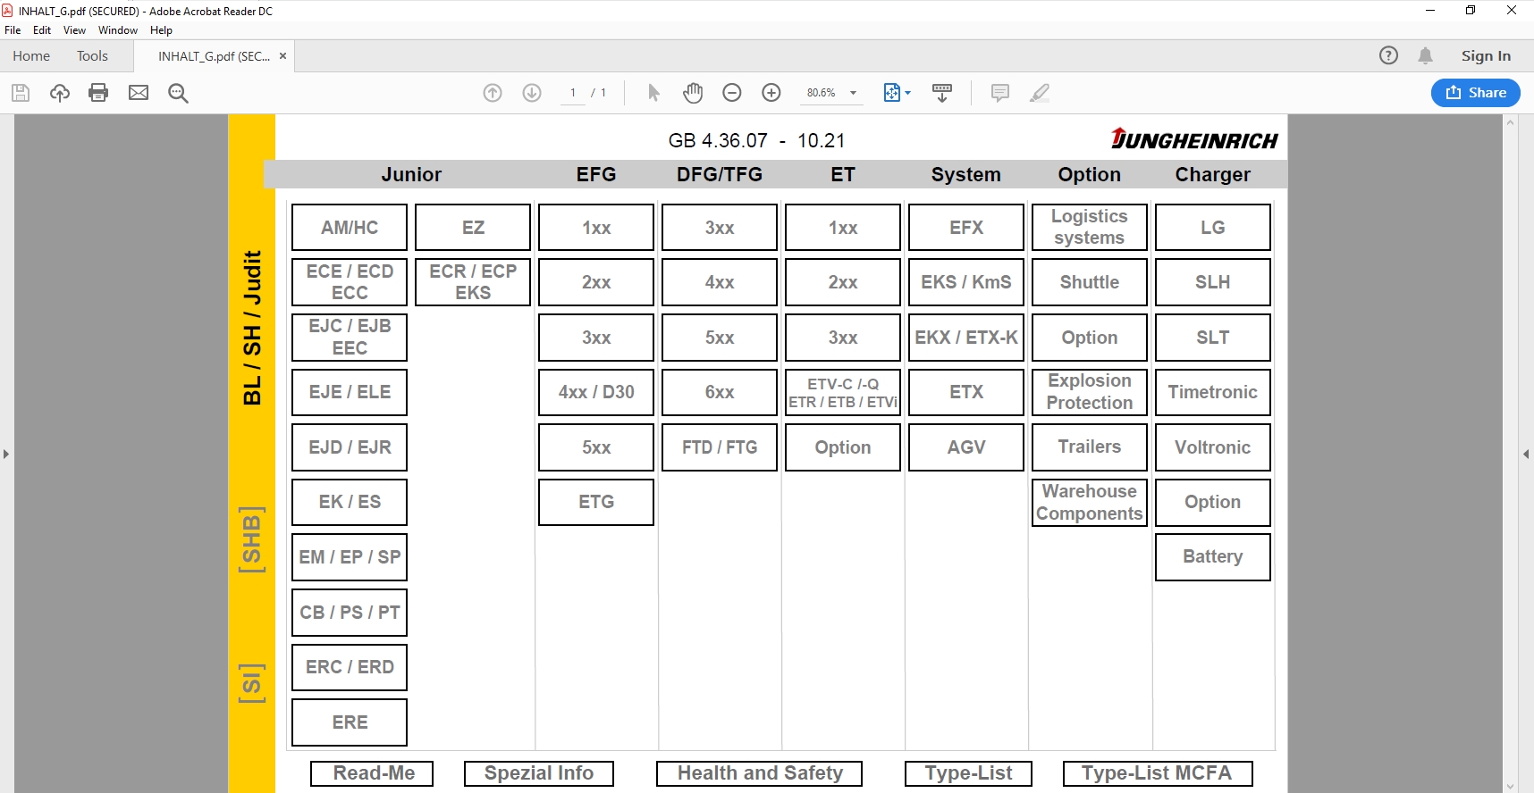Open the DFG/TFG 6xx box
This screenshot has width=1534, height=793.
click(720, 392)
